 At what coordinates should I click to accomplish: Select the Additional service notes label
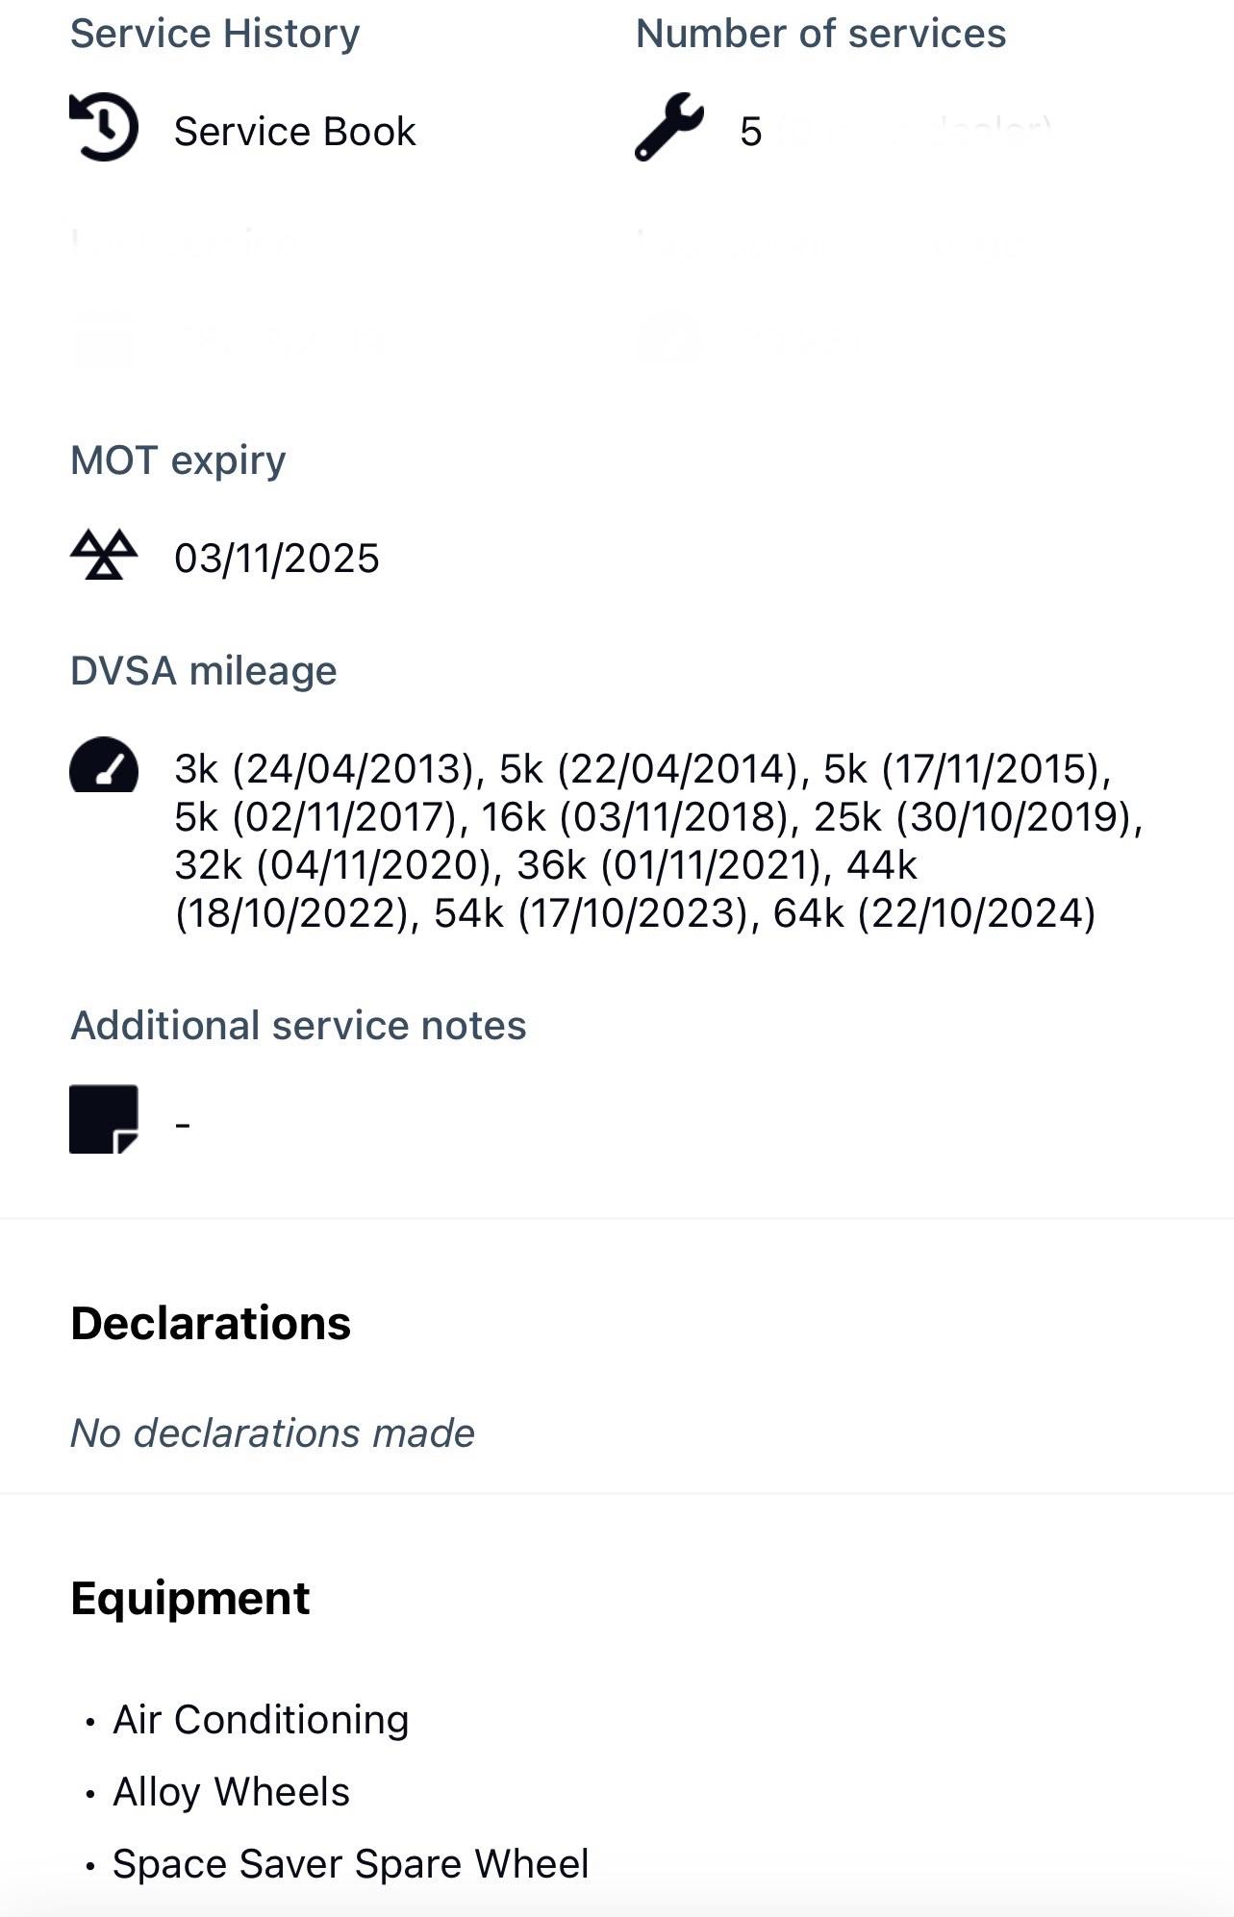(x=298, y=1026)
